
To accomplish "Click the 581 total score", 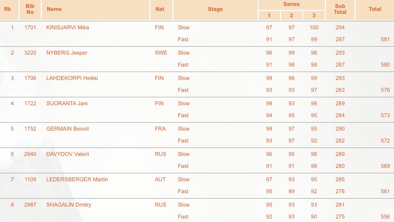I will click(385, 39).
